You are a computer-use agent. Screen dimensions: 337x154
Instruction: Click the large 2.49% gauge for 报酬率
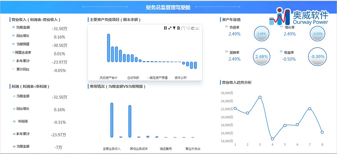click(262, 56)
